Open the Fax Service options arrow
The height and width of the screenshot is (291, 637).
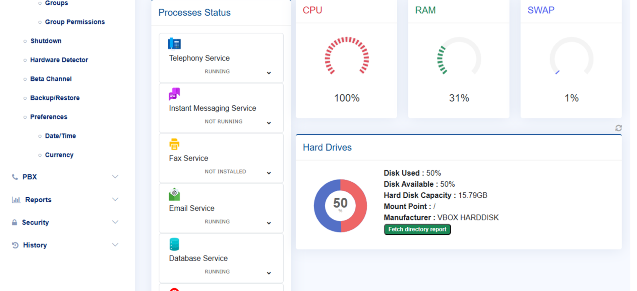point(269,173)
